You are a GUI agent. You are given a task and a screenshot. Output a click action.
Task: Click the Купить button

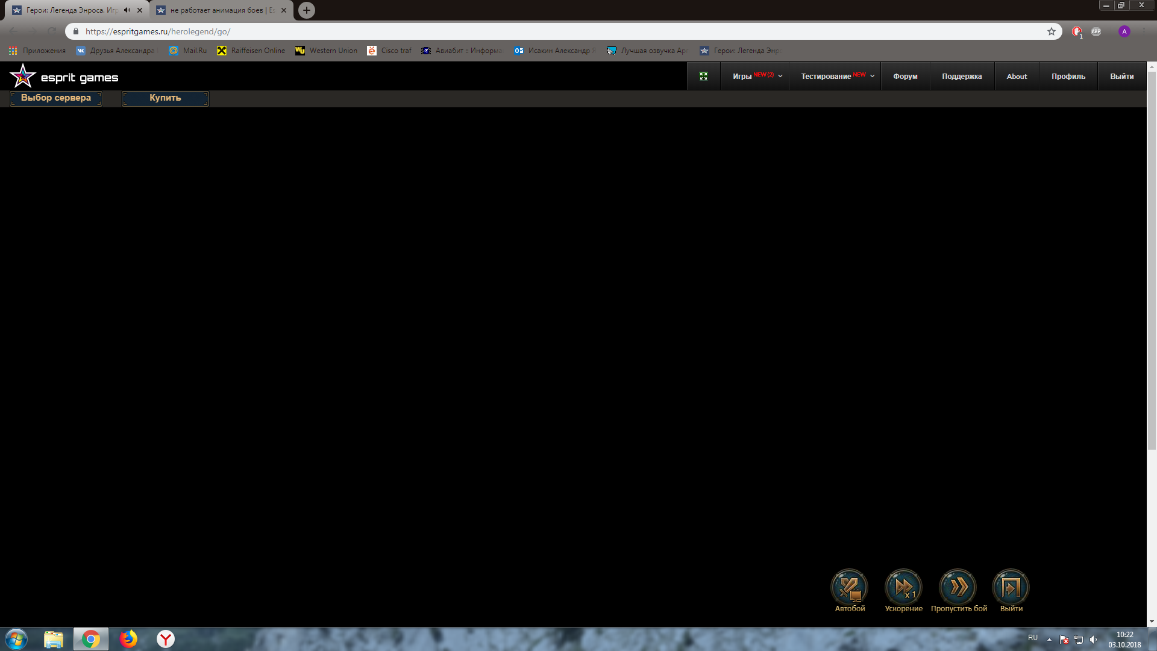tap(165, 98)
